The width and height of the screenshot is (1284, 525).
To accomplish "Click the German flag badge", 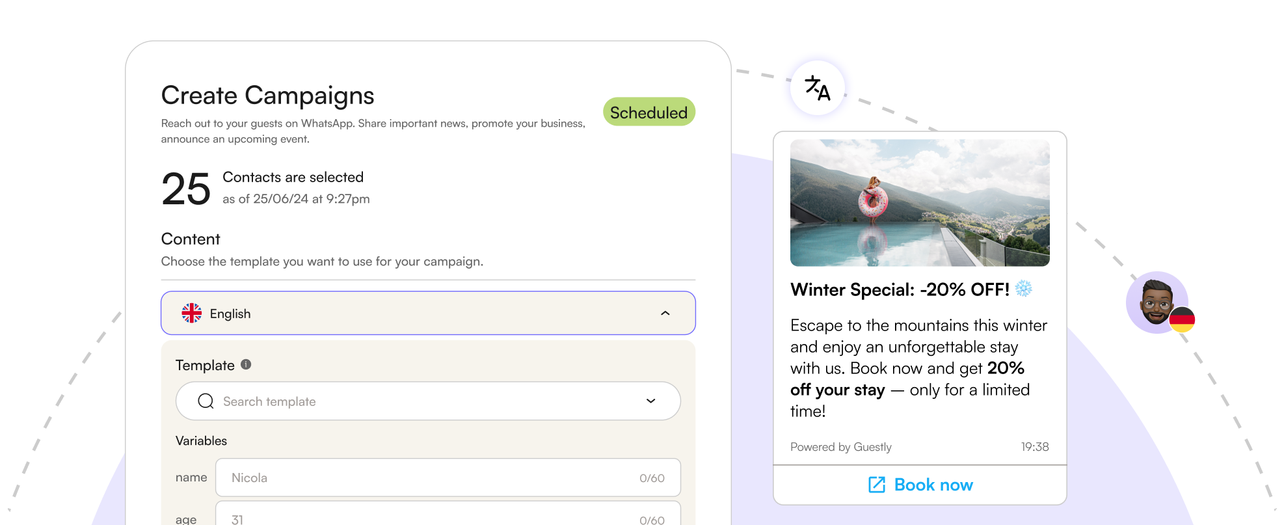I will [x=1182, y=319].
